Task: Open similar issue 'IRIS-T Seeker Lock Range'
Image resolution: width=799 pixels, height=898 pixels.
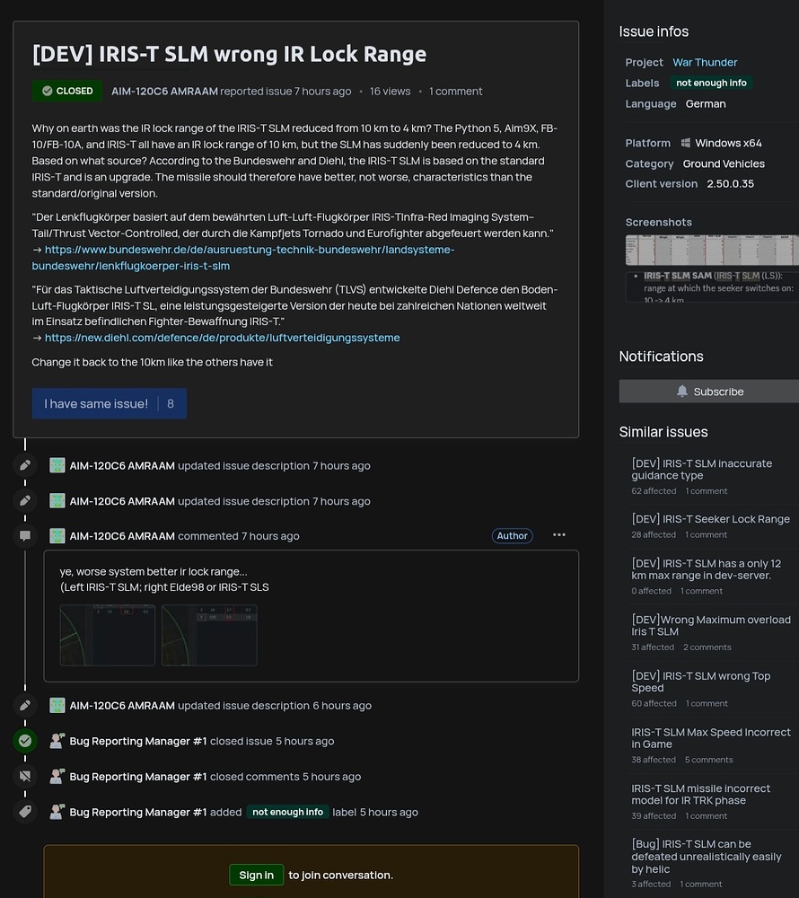Action: tap(710, 519)
